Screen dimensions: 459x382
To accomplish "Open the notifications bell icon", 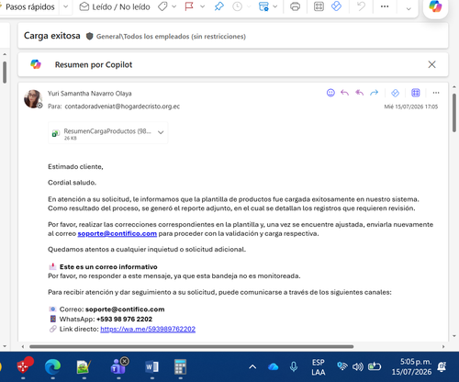I will point(442,366).
